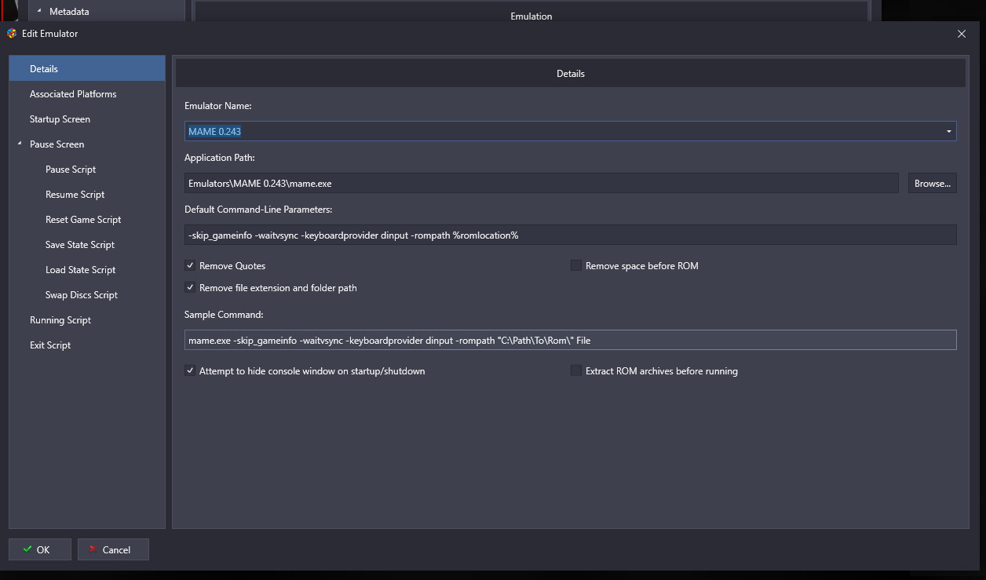Click Browse... button

point(933,183)
